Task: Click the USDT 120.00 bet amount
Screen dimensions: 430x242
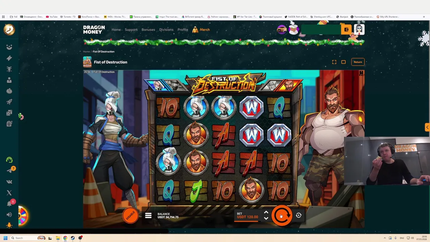Action: [248, 217]
